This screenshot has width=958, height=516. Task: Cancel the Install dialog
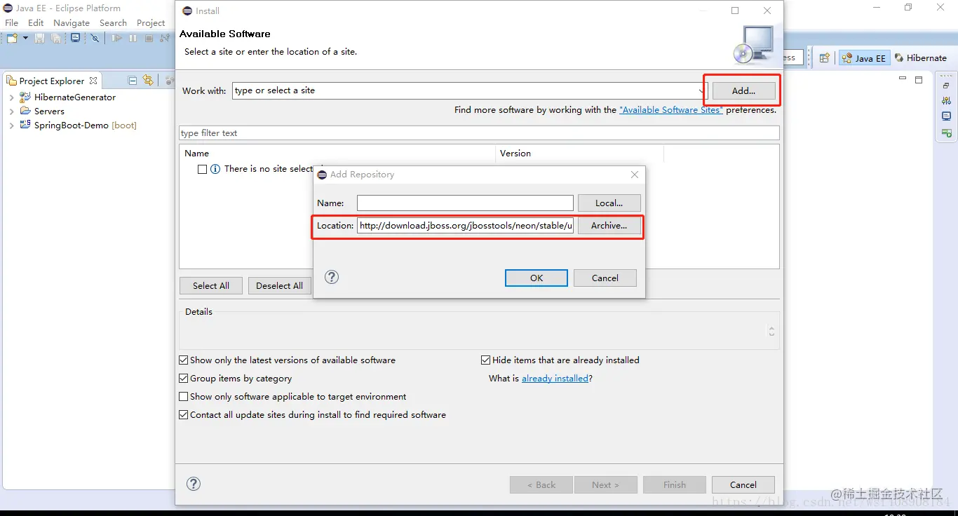click(x=743, y=484)
